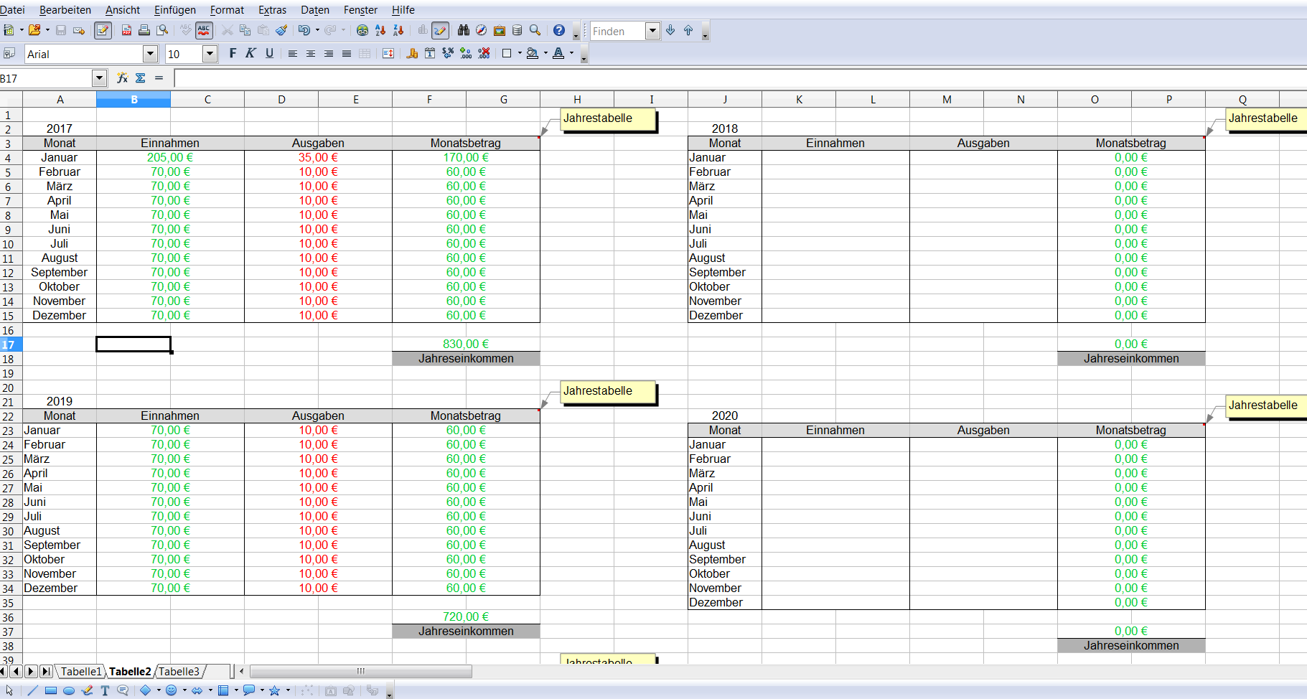
Task: Toggle AutoSpellcheck on or off
Action: [204, 30]
